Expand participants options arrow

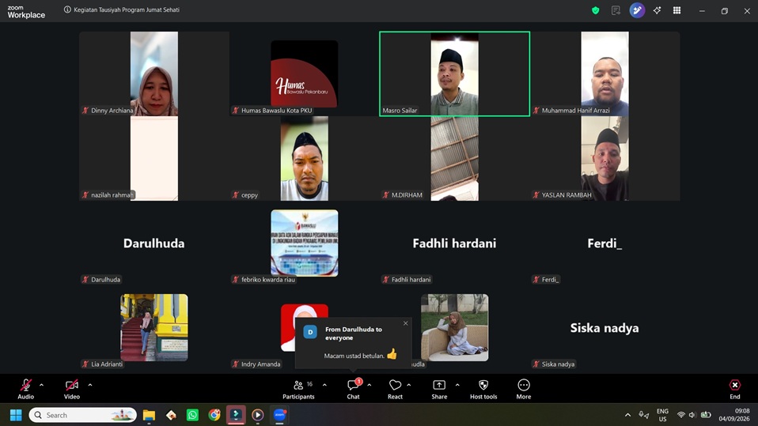[324, 385]
